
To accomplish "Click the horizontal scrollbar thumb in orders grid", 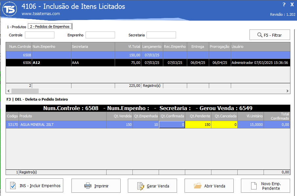I will coord(25,91).
